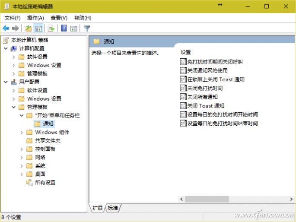Viewport: 296px width, 222px height.
Task: Click the 用户配置 user icon
Action: pyautogui.click(x=14, y=82)
